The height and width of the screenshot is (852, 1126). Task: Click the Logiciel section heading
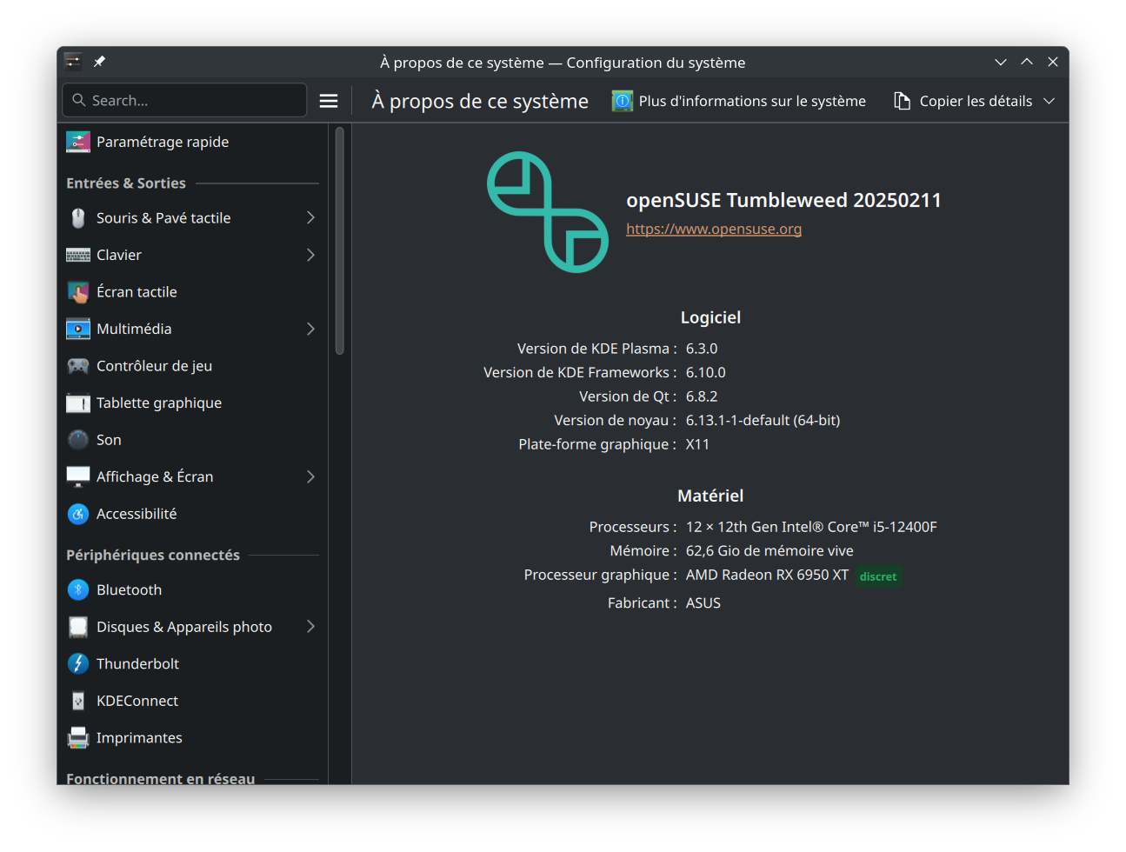click(710, 317)
